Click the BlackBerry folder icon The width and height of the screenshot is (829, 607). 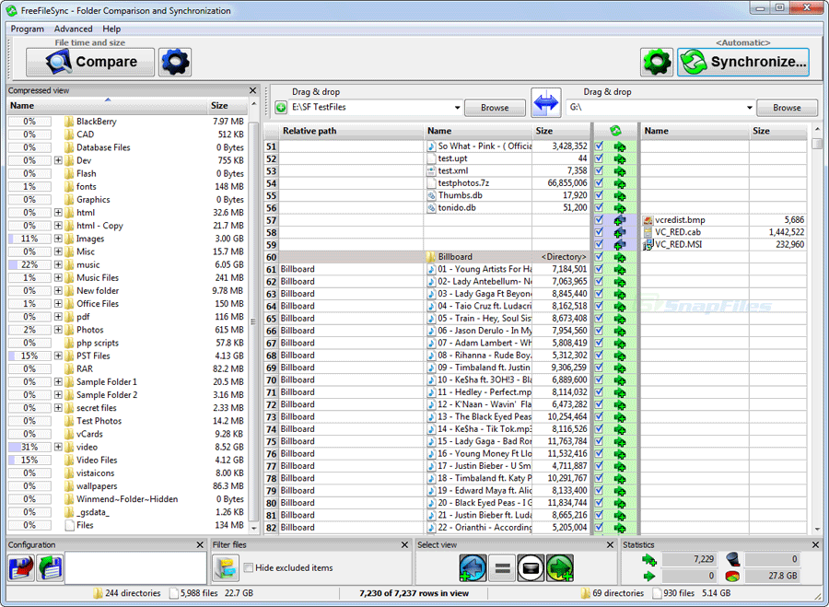[x=69, y=122]
